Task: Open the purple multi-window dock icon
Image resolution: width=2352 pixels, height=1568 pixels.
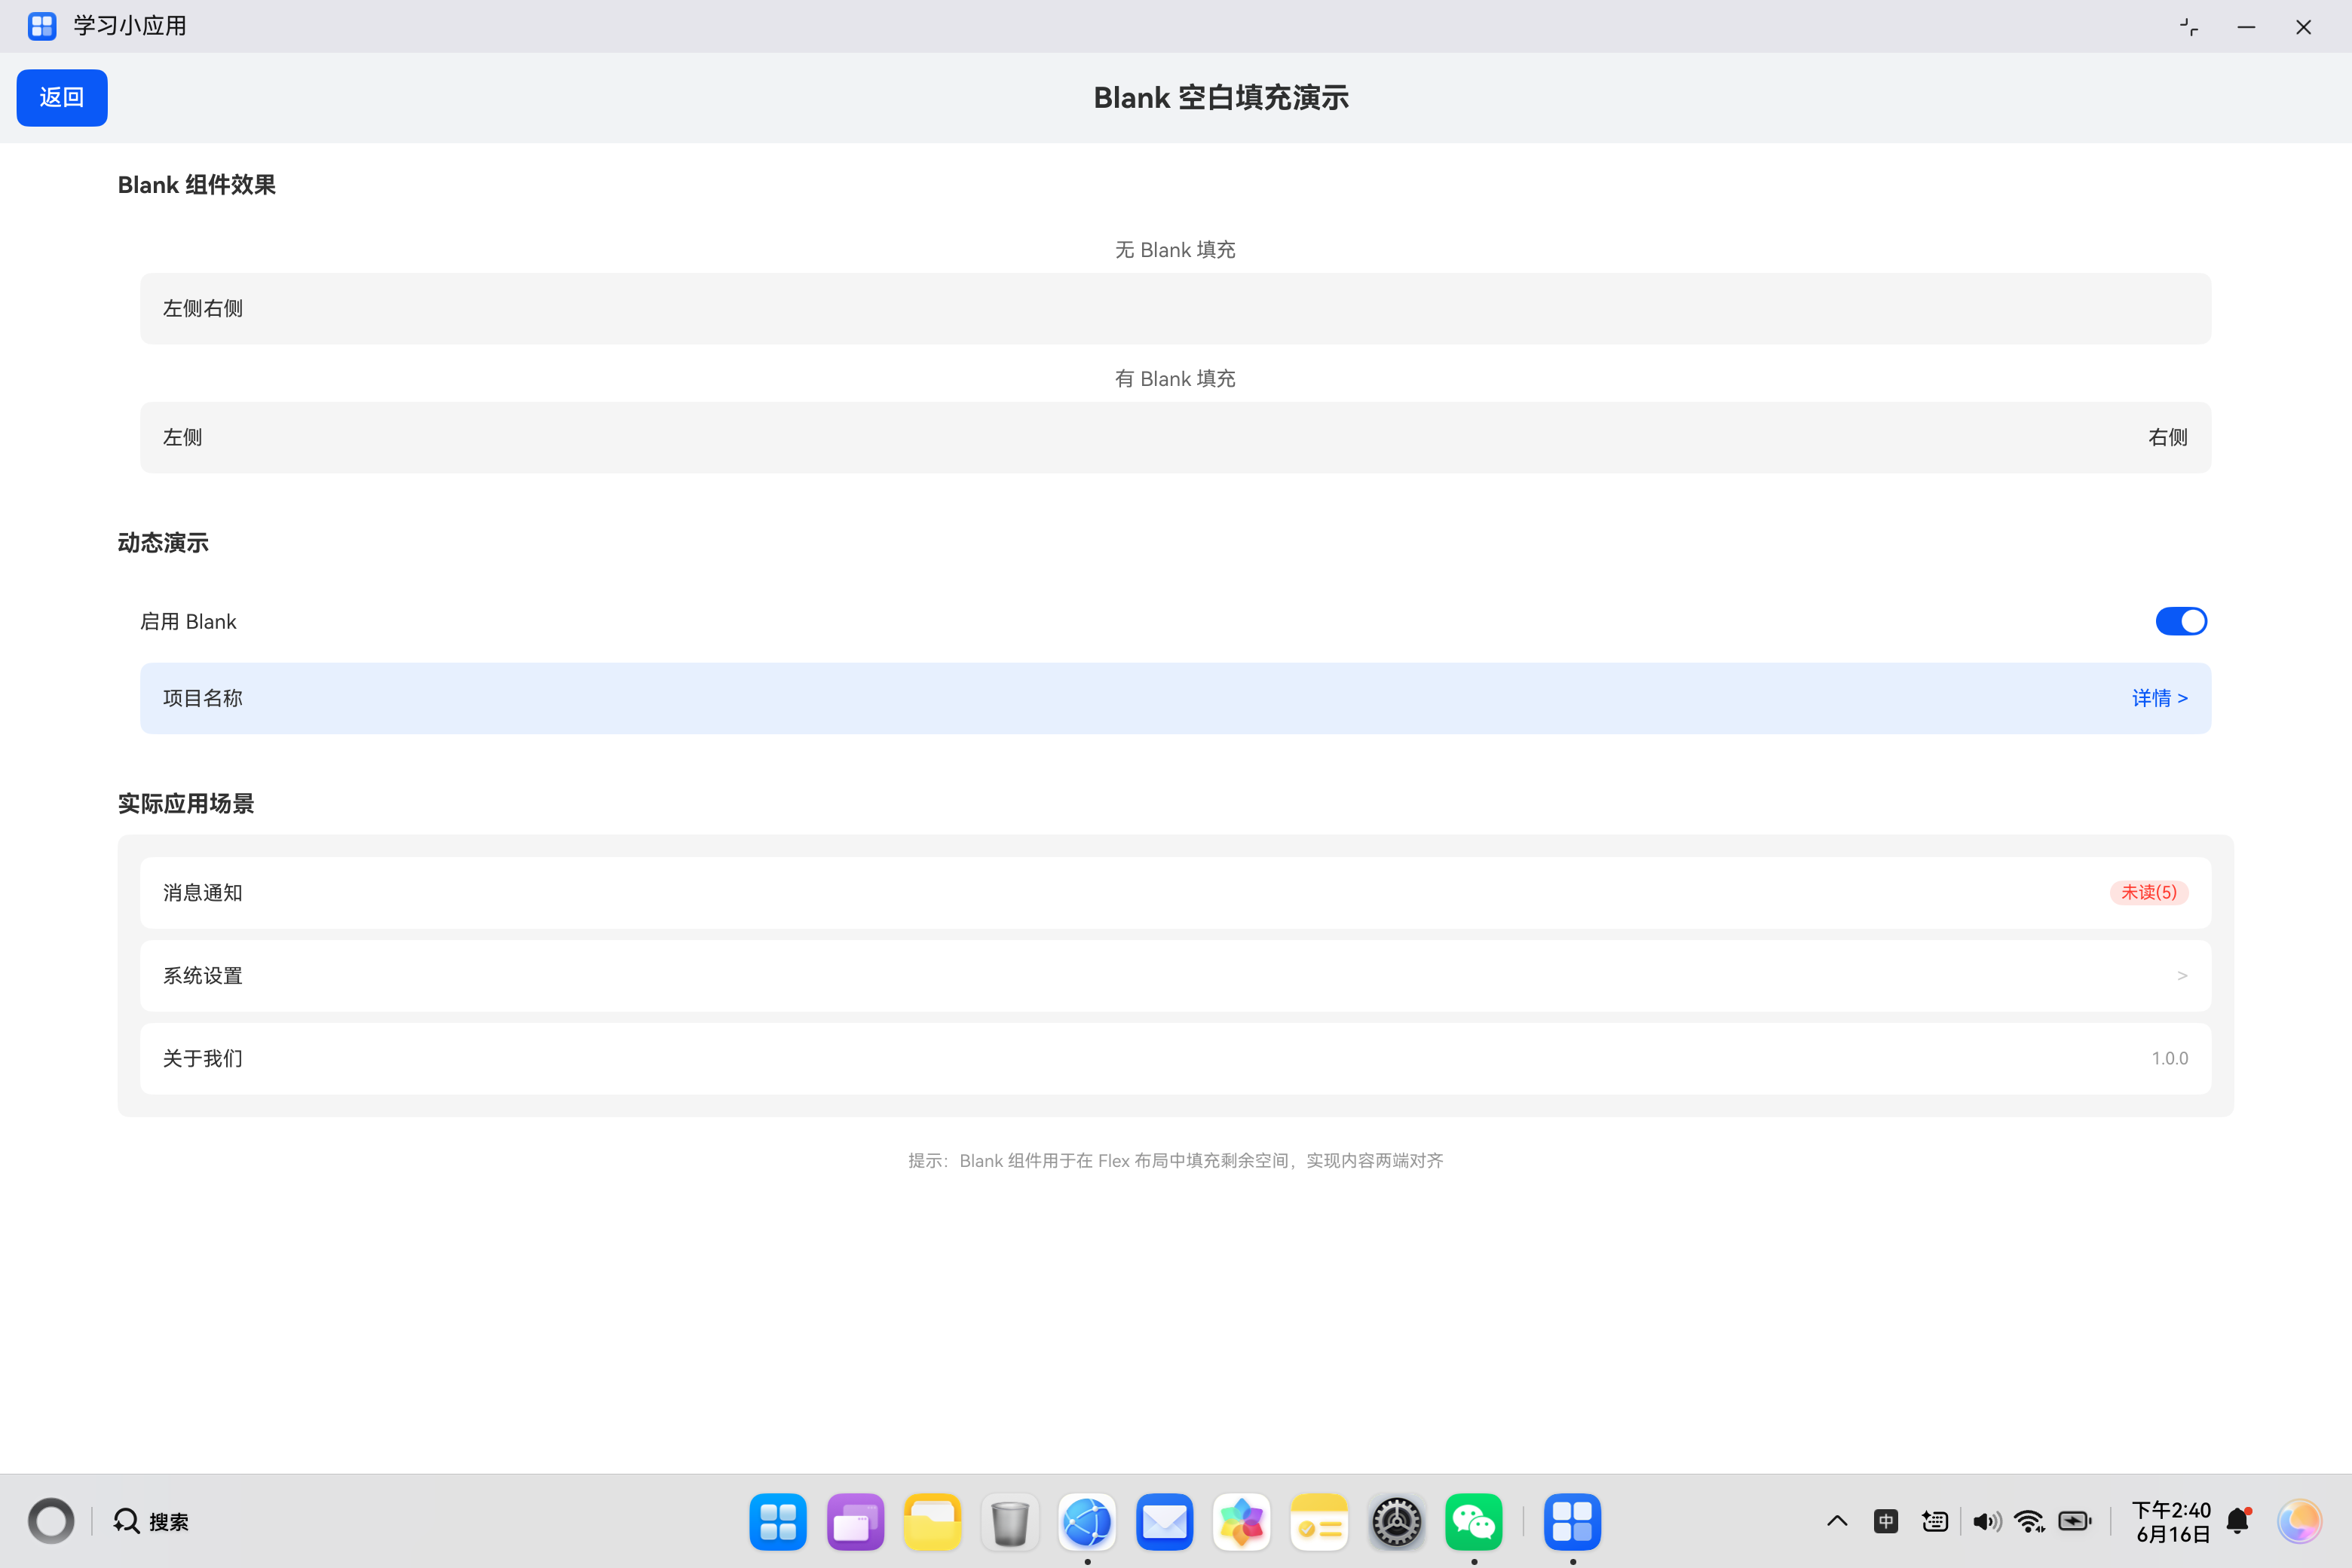Action: click(855, 1522)
